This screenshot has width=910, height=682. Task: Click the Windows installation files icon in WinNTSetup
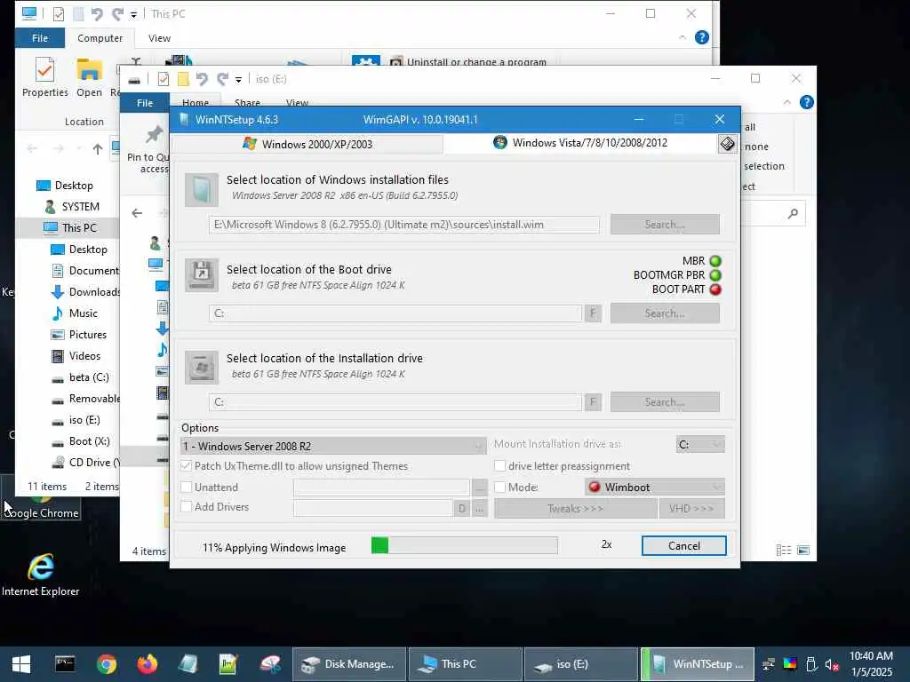pyautogui.click(x=202, y=190)
